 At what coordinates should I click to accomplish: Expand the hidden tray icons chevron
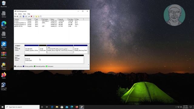click(x=176, y=107)
